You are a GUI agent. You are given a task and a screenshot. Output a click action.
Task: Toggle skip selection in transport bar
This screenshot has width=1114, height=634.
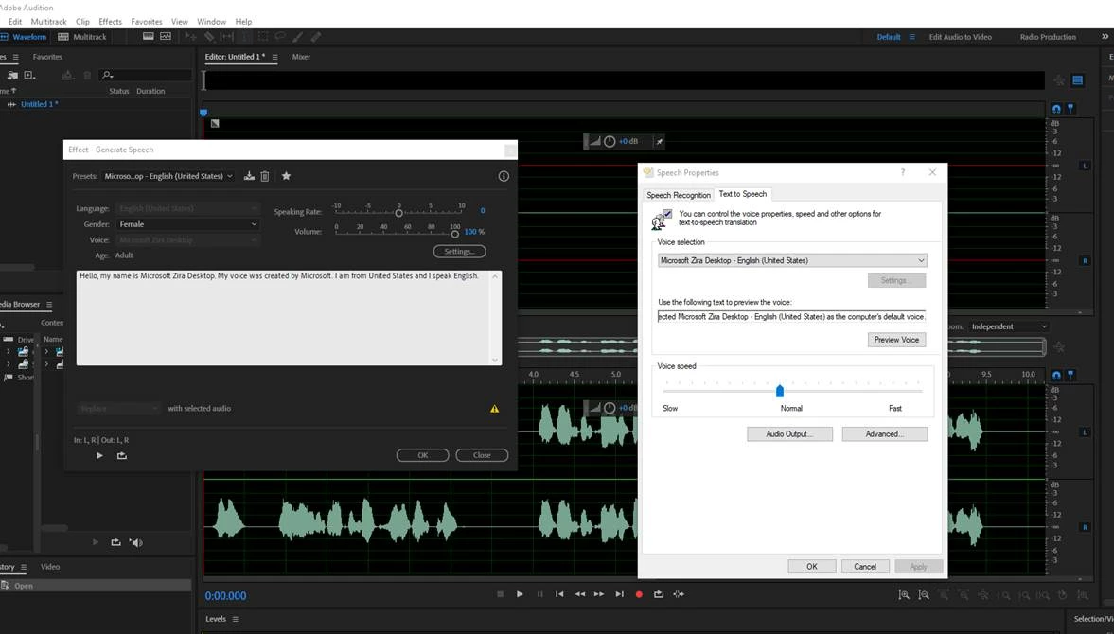coord(679,594)
